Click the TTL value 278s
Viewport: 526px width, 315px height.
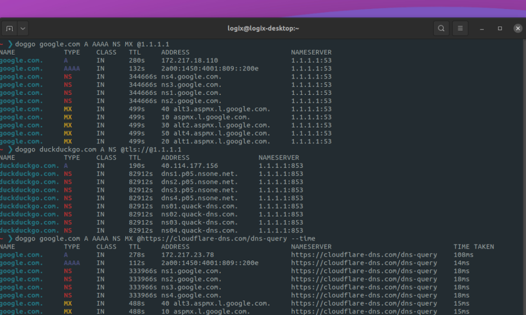pyautogui.click(x=137, y=255)
